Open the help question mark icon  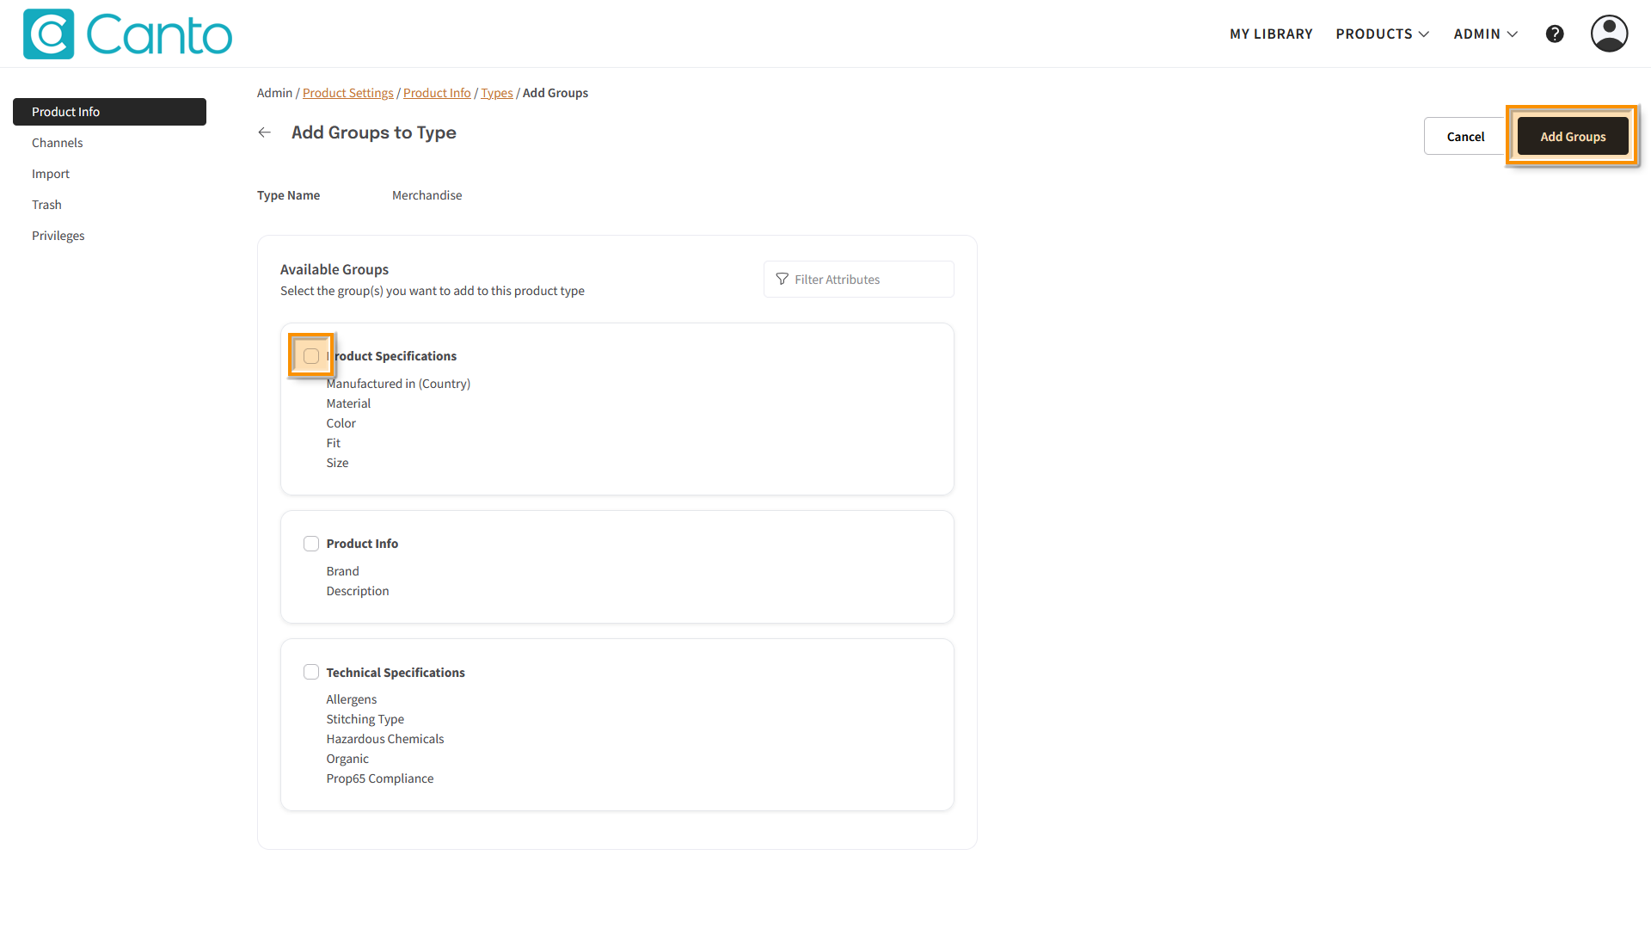pyautogui.click(x=1554, y=34)
